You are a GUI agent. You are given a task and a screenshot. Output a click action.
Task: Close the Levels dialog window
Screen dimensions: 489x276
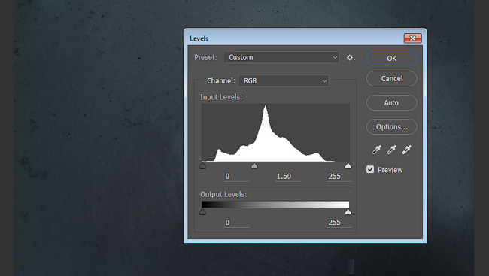tap(412, 38)
